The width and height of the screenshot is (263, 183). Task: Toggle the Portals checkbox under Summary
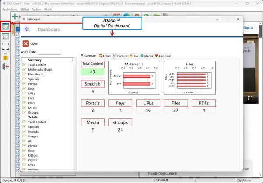pyautogui.click(x=25, y=84)
